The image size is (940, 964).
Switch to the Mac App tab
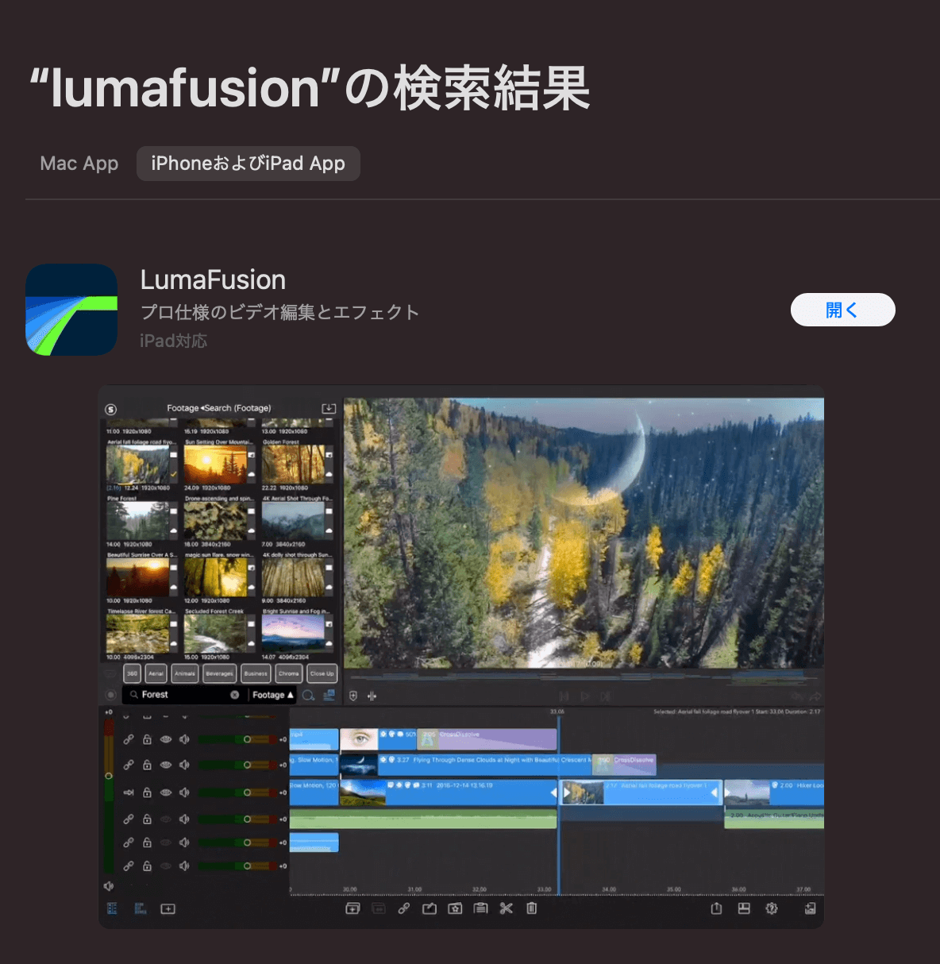point(79,164)
